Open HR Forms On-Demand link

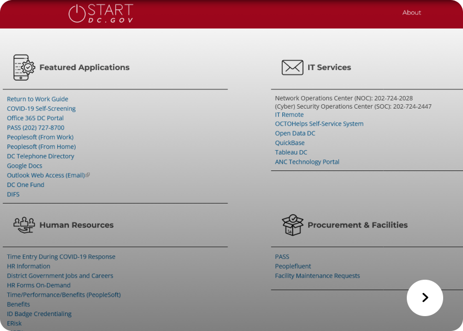click(39, 285)
